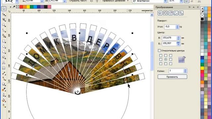Open the Rotate tab in Преобразование docker
212x119 pixels.
click(165, 13)
